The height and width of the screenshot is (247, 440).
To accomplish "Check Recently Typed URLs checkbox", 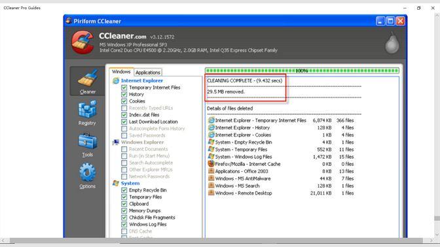I will (124, 108).
